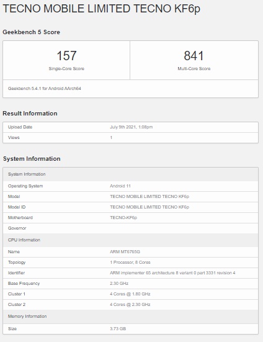This screenshot has width=263, height=342.
Task: Click the page title TECNO MOBILE LIMITED TECNO KF6p
Action: point(101,9)
